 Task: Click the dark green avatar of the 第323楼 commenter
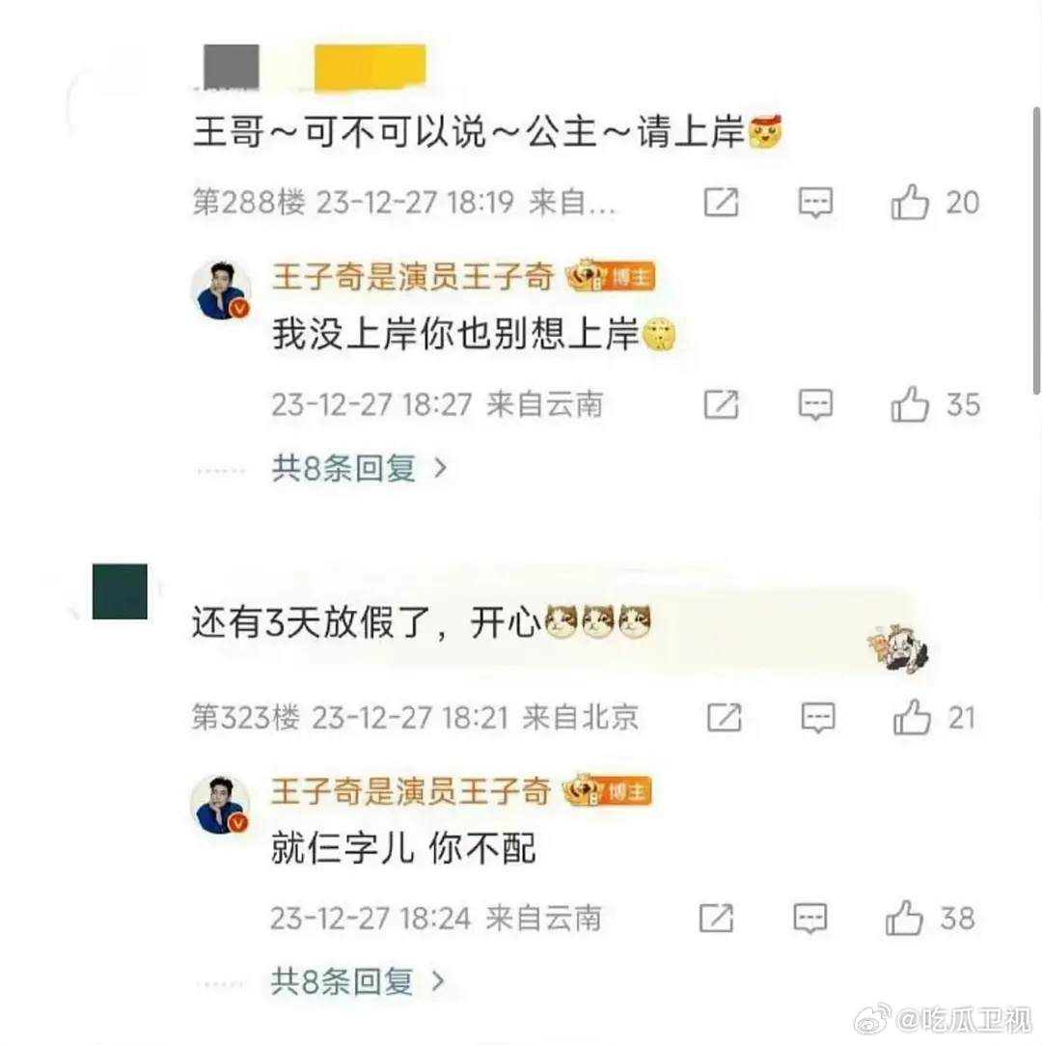click(120, 591)
